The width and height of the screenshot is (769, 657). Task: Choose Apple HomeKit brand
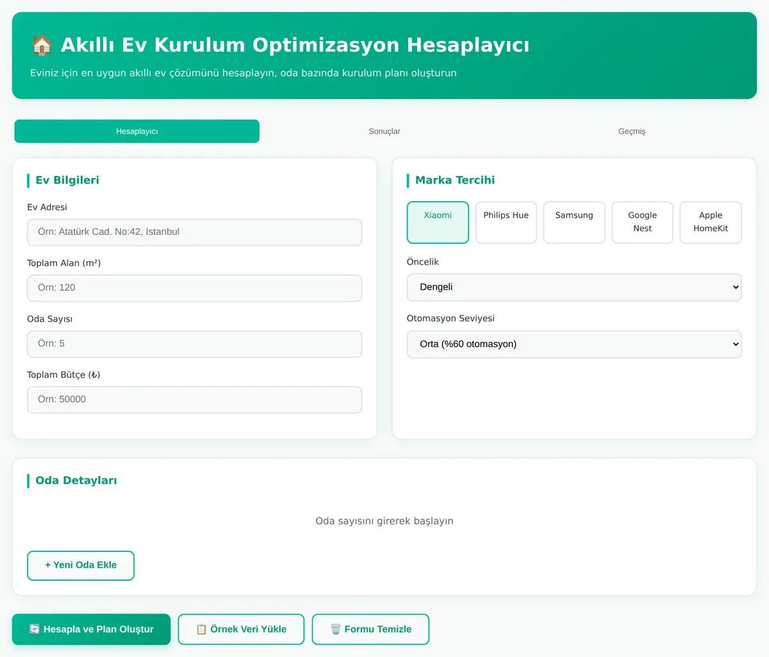[x=711, y=222]
